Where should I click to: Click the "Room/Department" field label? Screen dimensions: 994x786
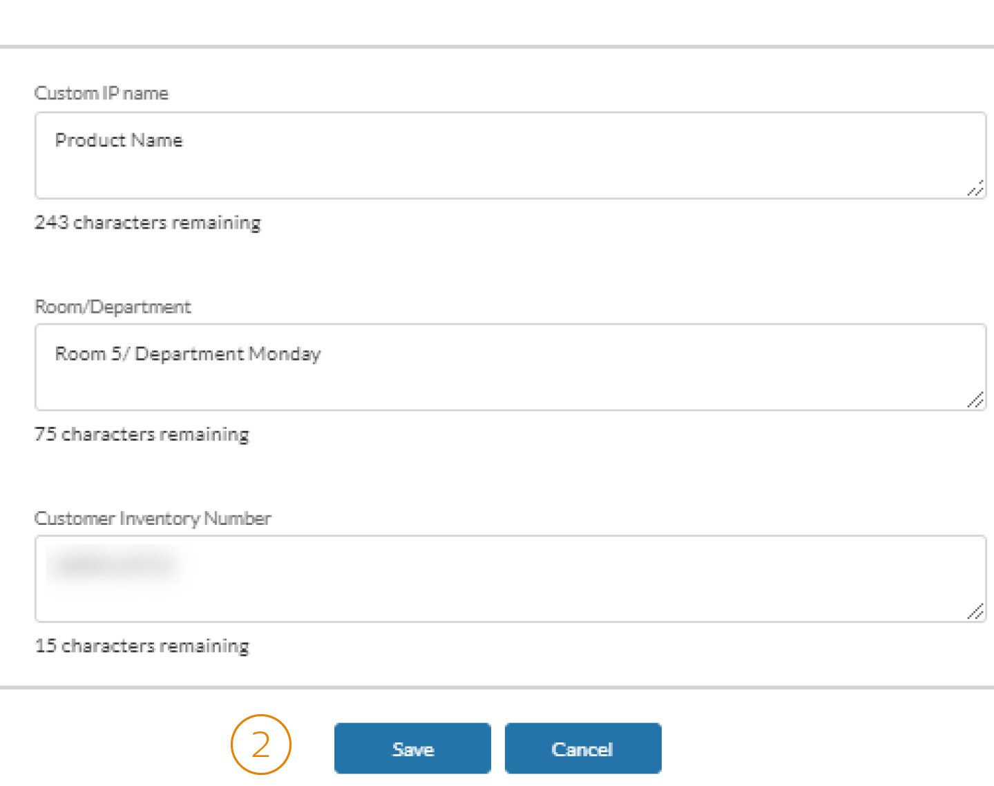click(113, 307)
